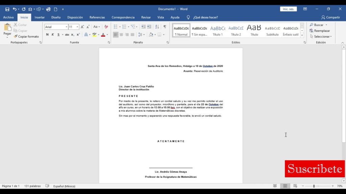Toggle show paragraph marks (¶)
The image size is (346, 194).
(165, 27)
